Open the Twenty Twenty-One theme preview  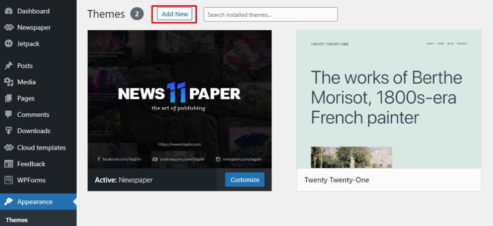(x=389, y=99)
